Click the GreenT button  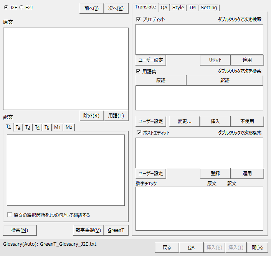click(116, 230)
